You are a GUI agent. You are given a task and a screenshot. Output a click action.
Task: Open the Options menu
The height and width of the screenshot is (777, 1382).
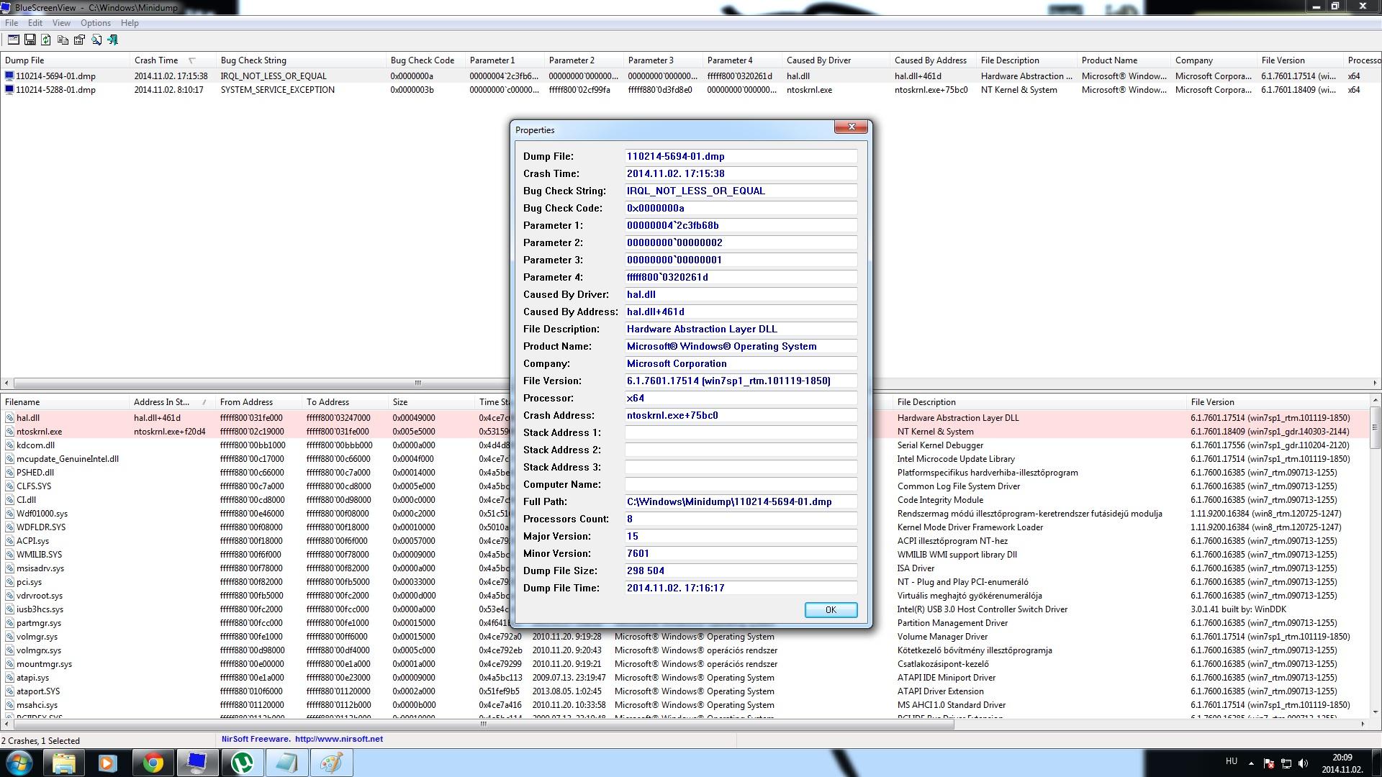(96, 23)
